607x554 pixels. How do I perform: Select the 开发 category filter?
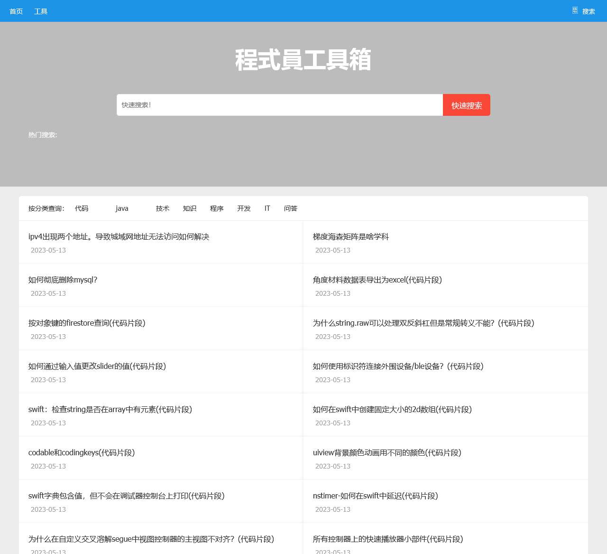click(244, 208)
